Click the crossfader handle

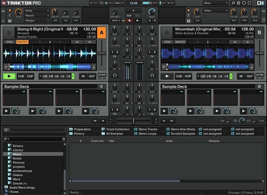tap(133, 121)
